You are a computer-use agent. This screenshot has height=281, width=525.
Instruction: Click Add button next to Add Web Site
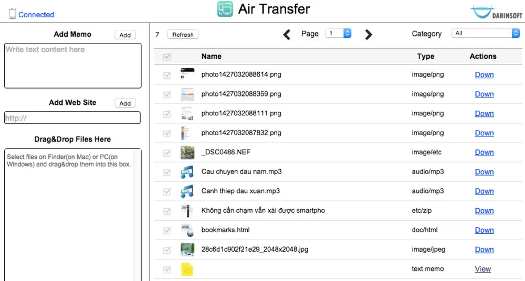click(125, 103)
